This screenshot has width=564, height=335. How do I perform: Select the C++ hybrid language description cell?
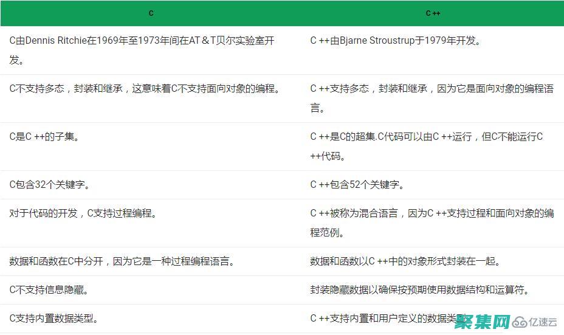[x=432, y=223]
